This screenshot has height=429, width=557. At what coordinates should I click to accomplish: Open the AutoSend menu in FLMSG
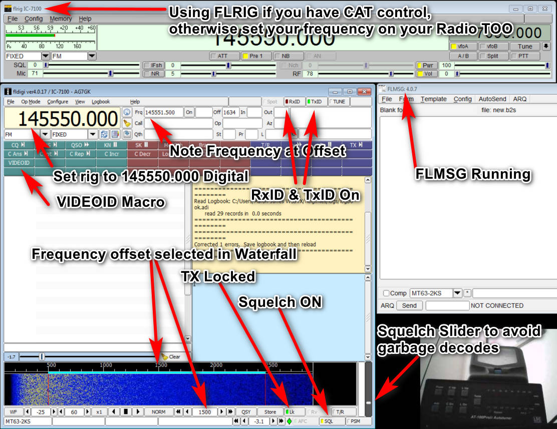492,99
